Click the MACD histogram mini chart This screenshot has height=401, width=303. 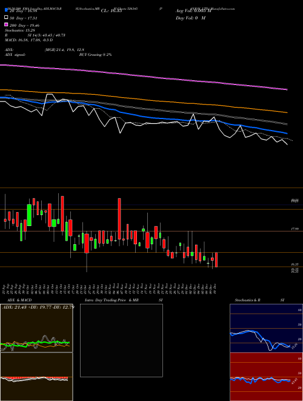tap(36, 377)
